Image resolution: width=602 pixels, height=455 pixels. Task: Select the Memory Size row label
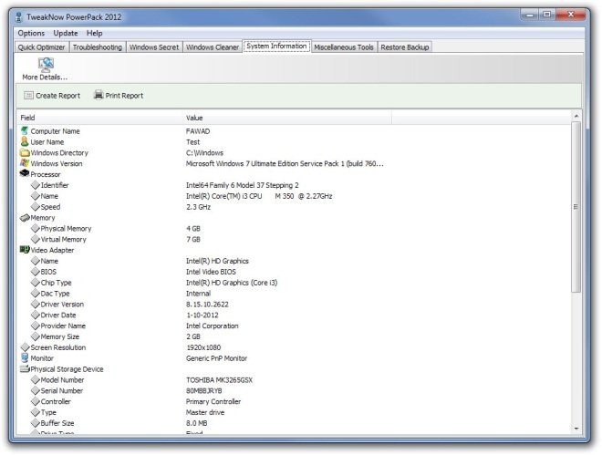(60, 336)
